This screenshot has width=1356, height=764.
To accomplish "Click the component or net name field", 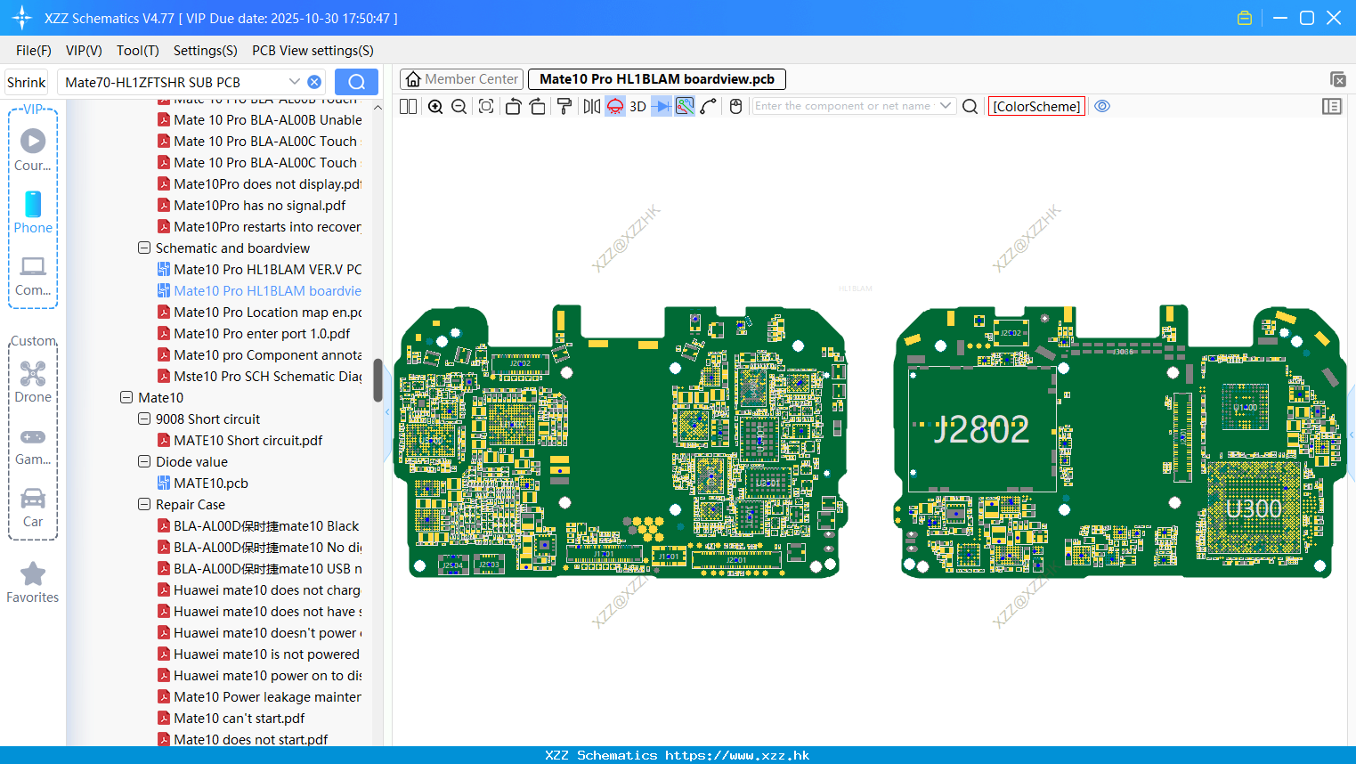I will (x=842, y=106).
